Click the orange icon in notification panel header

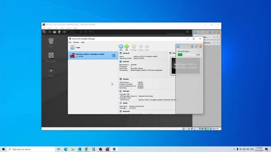point(200,46)
